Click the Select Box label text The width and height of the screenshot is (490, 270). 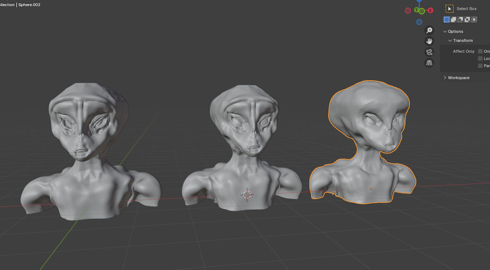click(x=467, y=9)
